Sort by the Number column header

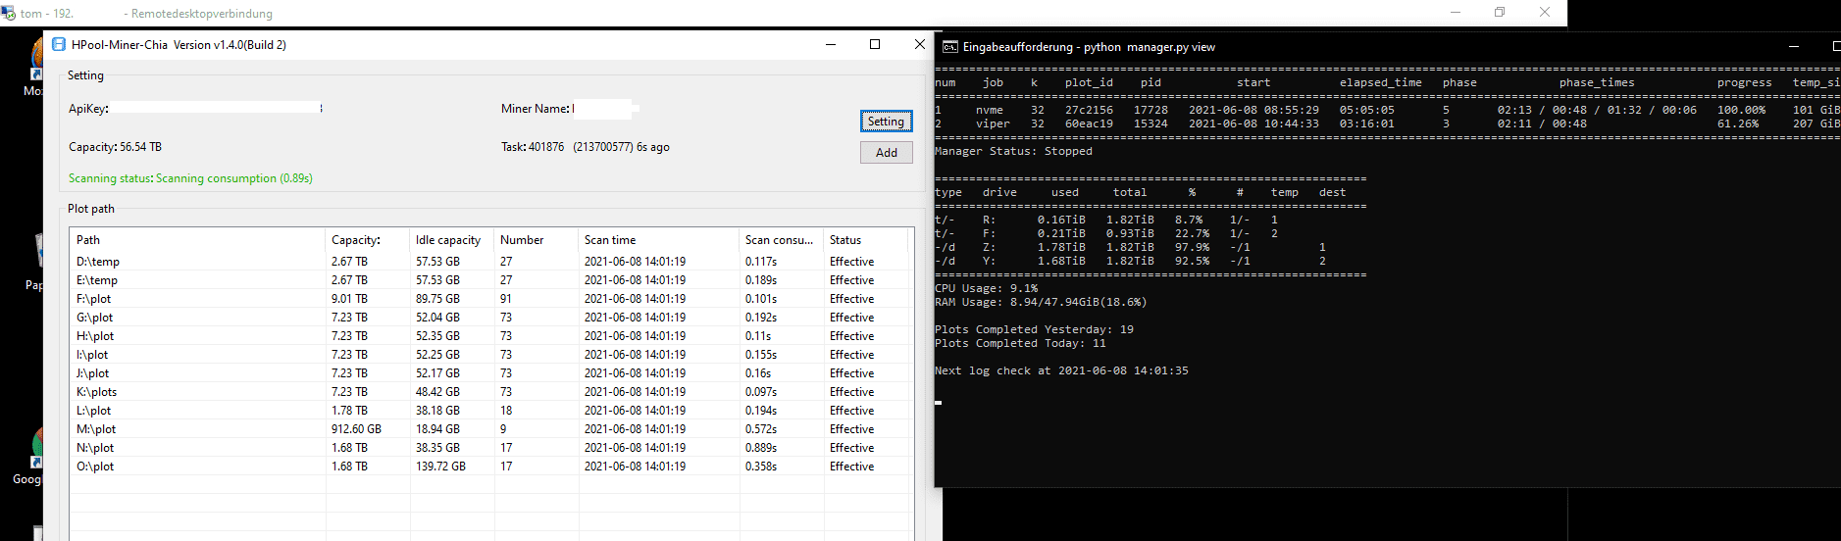(536, 240)
